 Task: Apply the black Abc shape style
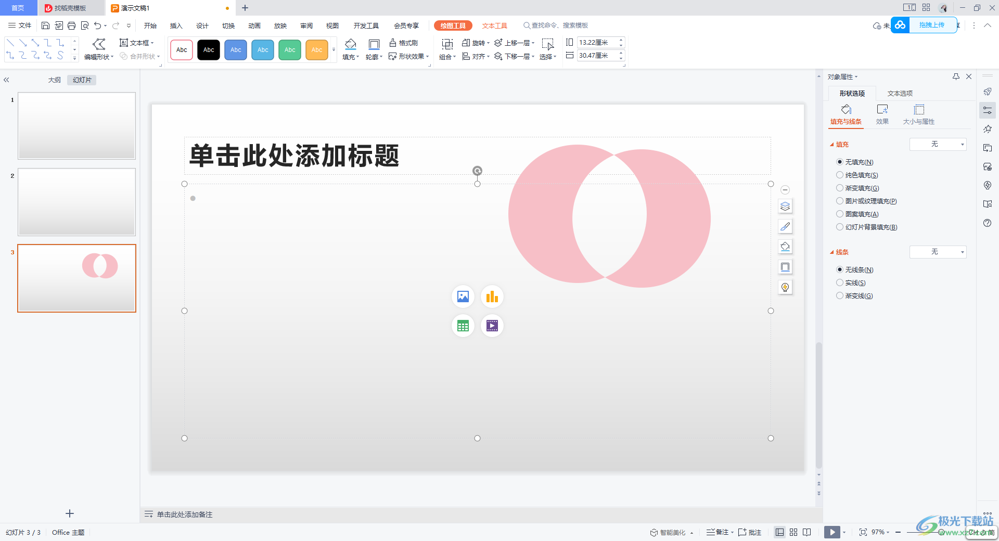[x=209, y=50]
